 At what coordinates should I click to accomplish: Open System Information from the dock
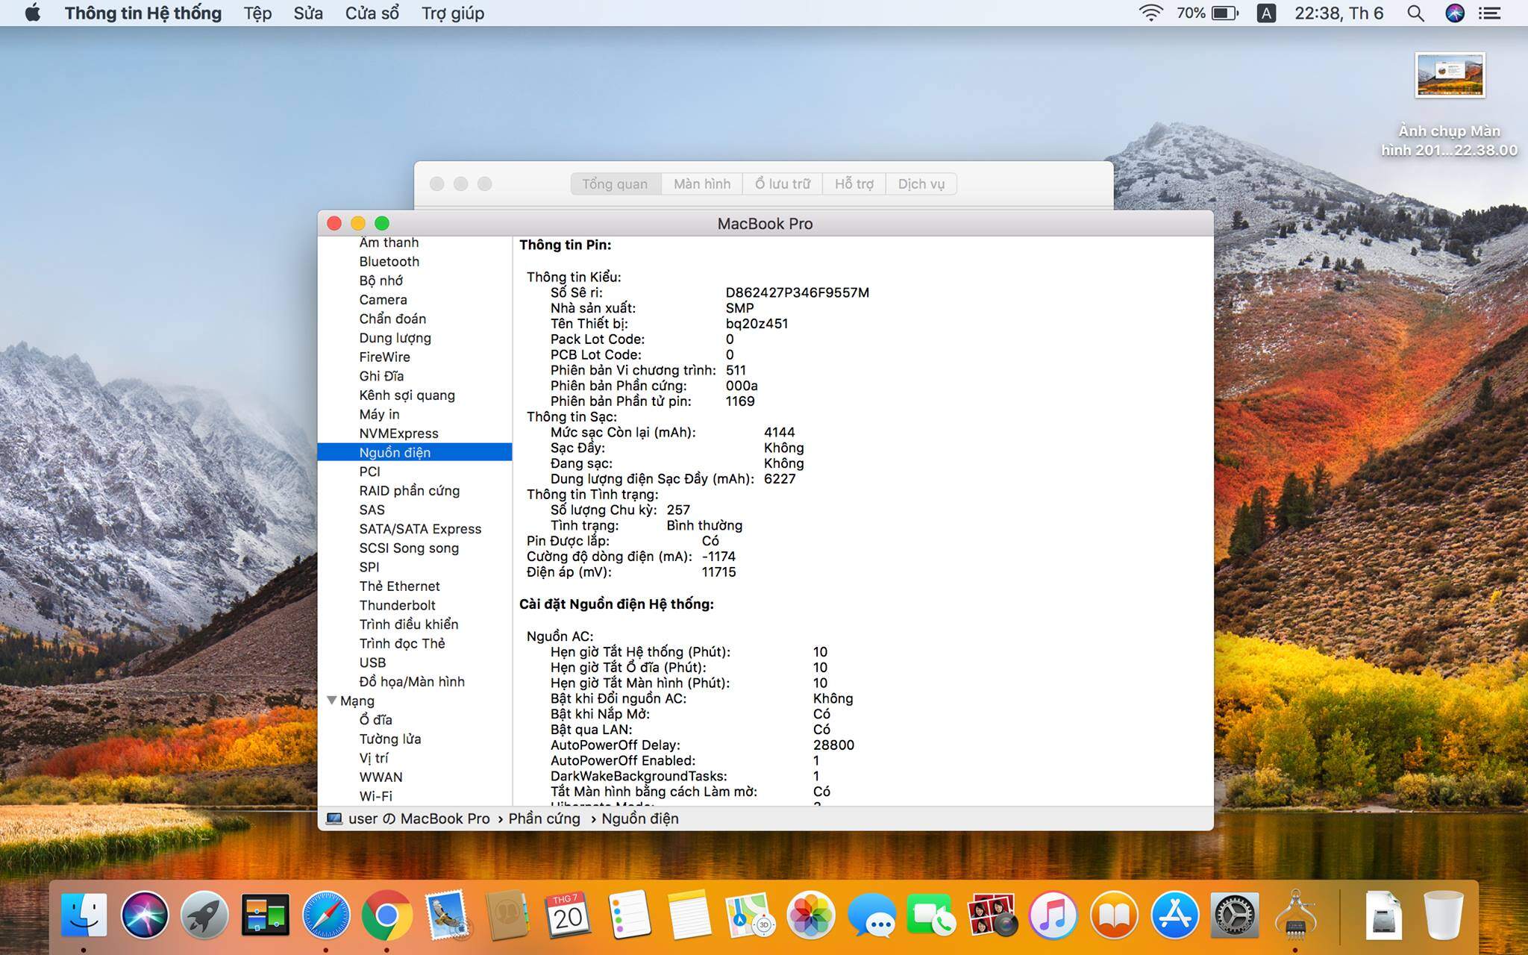[1296, 915]
